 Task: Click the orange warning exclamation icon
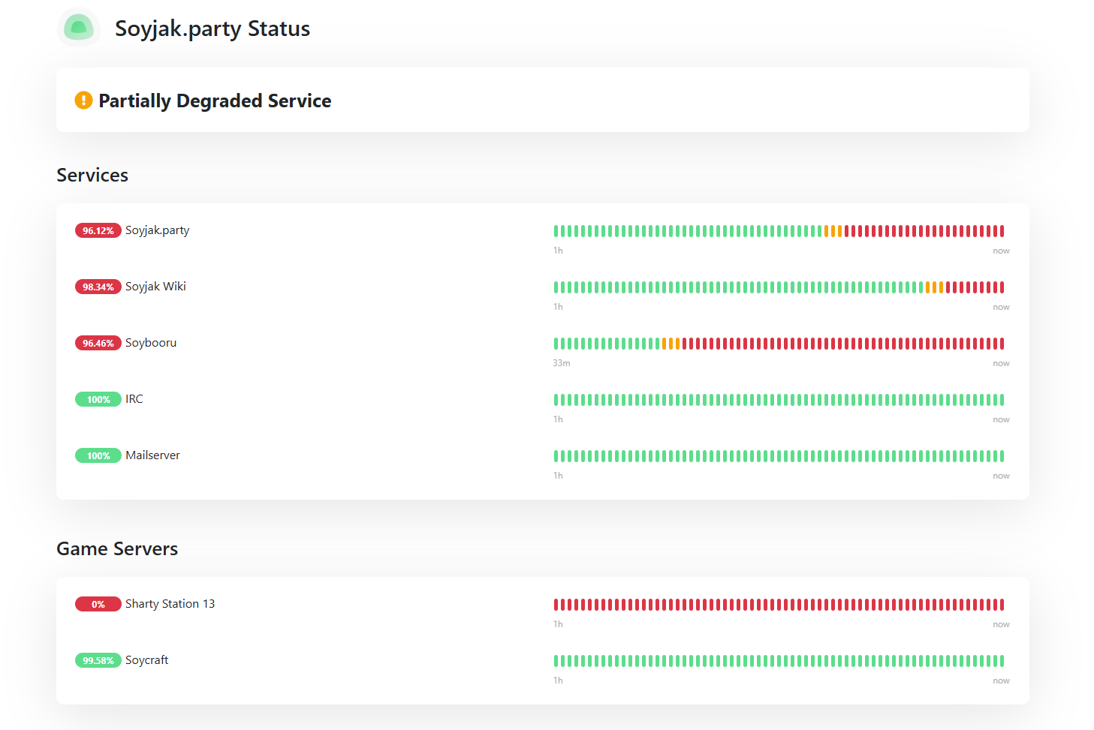(83, 100)
